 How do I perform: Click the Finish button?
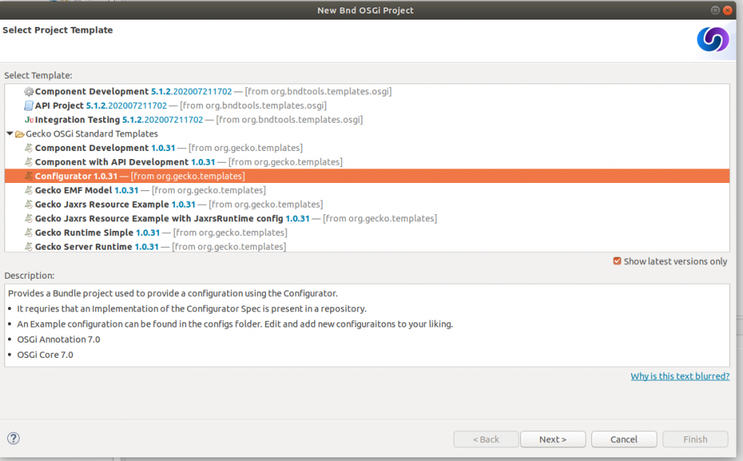[695, 439]
